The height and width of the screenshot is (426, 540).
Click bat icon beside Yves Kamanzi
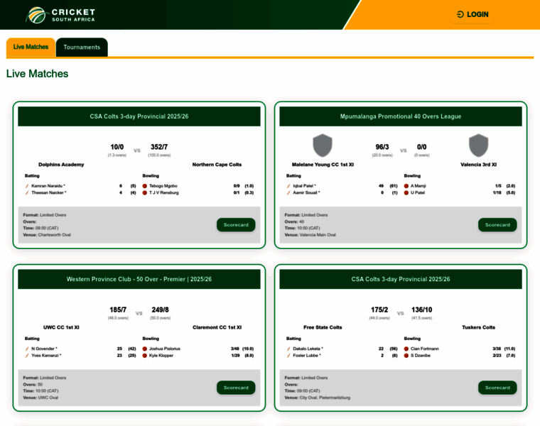point(27,356)
